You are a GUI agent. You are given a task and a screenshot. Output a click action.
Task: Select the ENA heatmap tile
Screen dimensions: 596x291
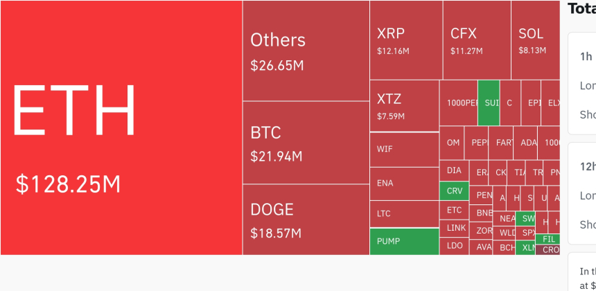[404, 184]
